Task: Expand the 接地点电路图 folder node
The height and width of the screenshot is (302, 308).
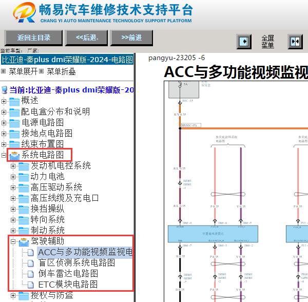Action: (x=4, y=134)
